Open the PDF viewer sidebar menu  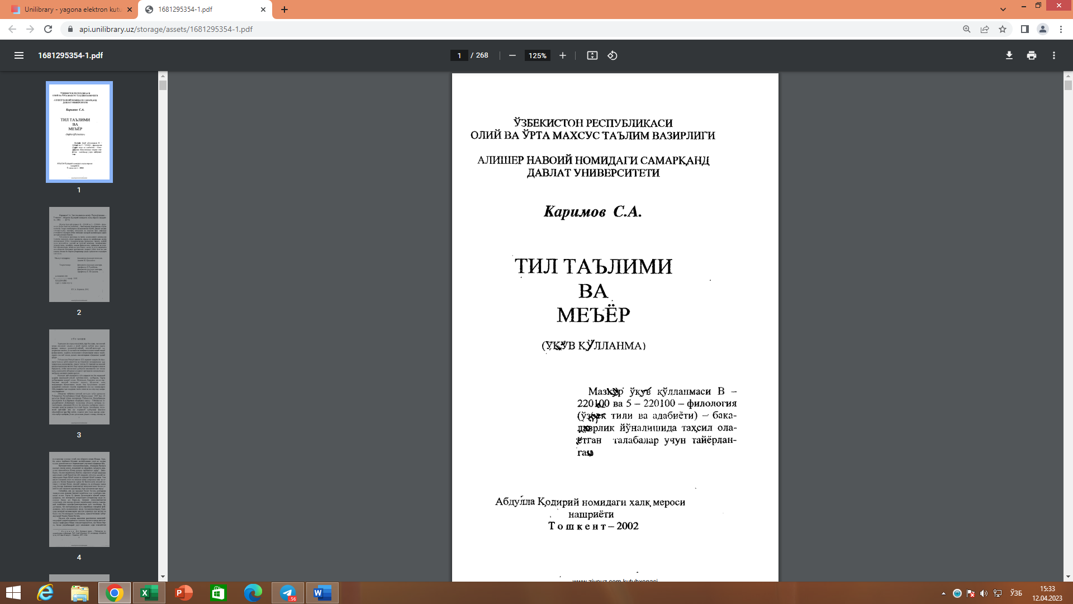[19, 55]
